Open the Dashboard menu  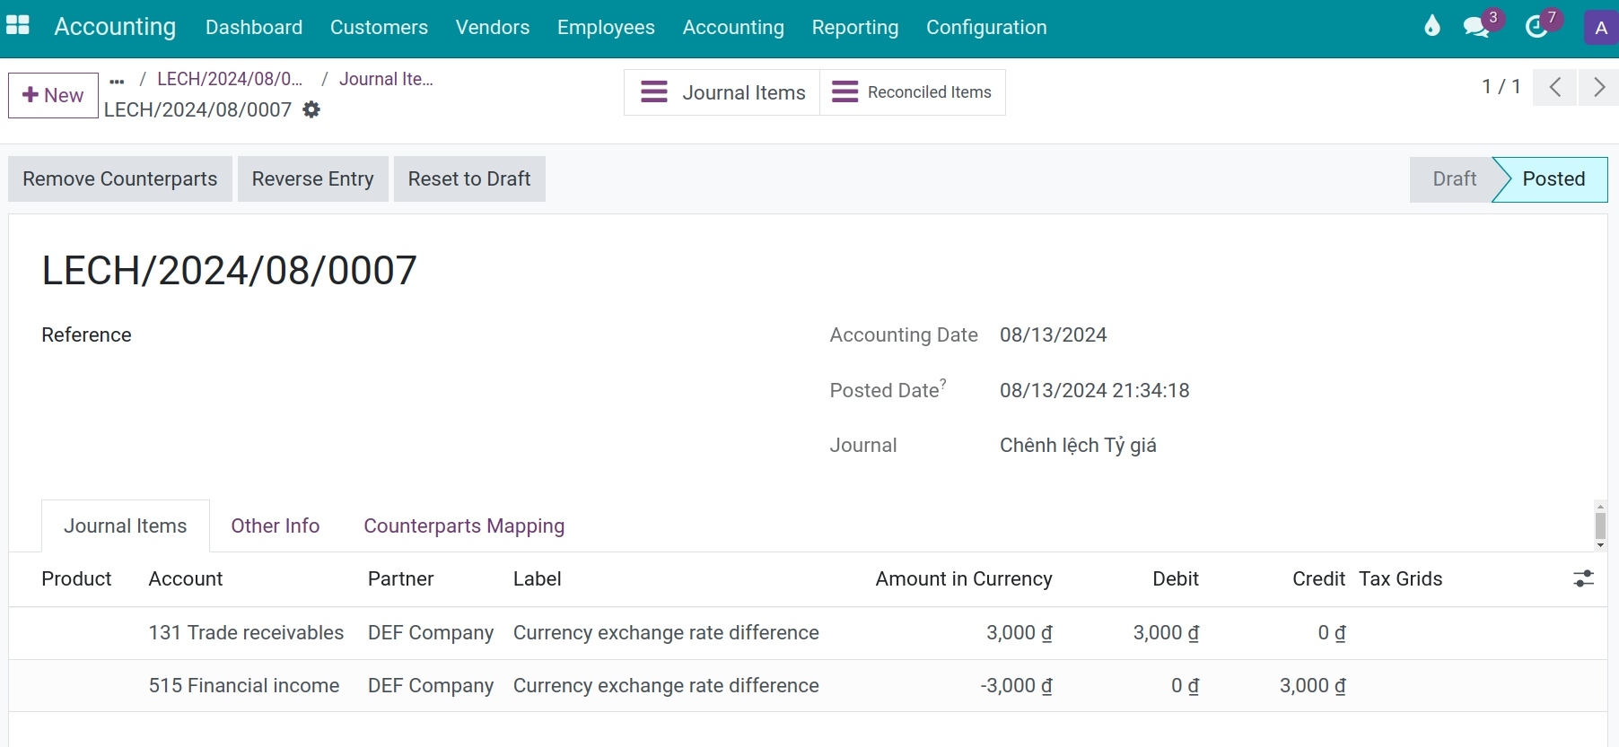coord(254,28)
